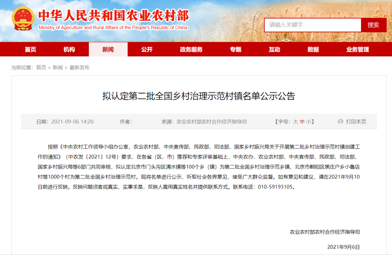
Task: Set font size to 大
Action: pos(295,122)
